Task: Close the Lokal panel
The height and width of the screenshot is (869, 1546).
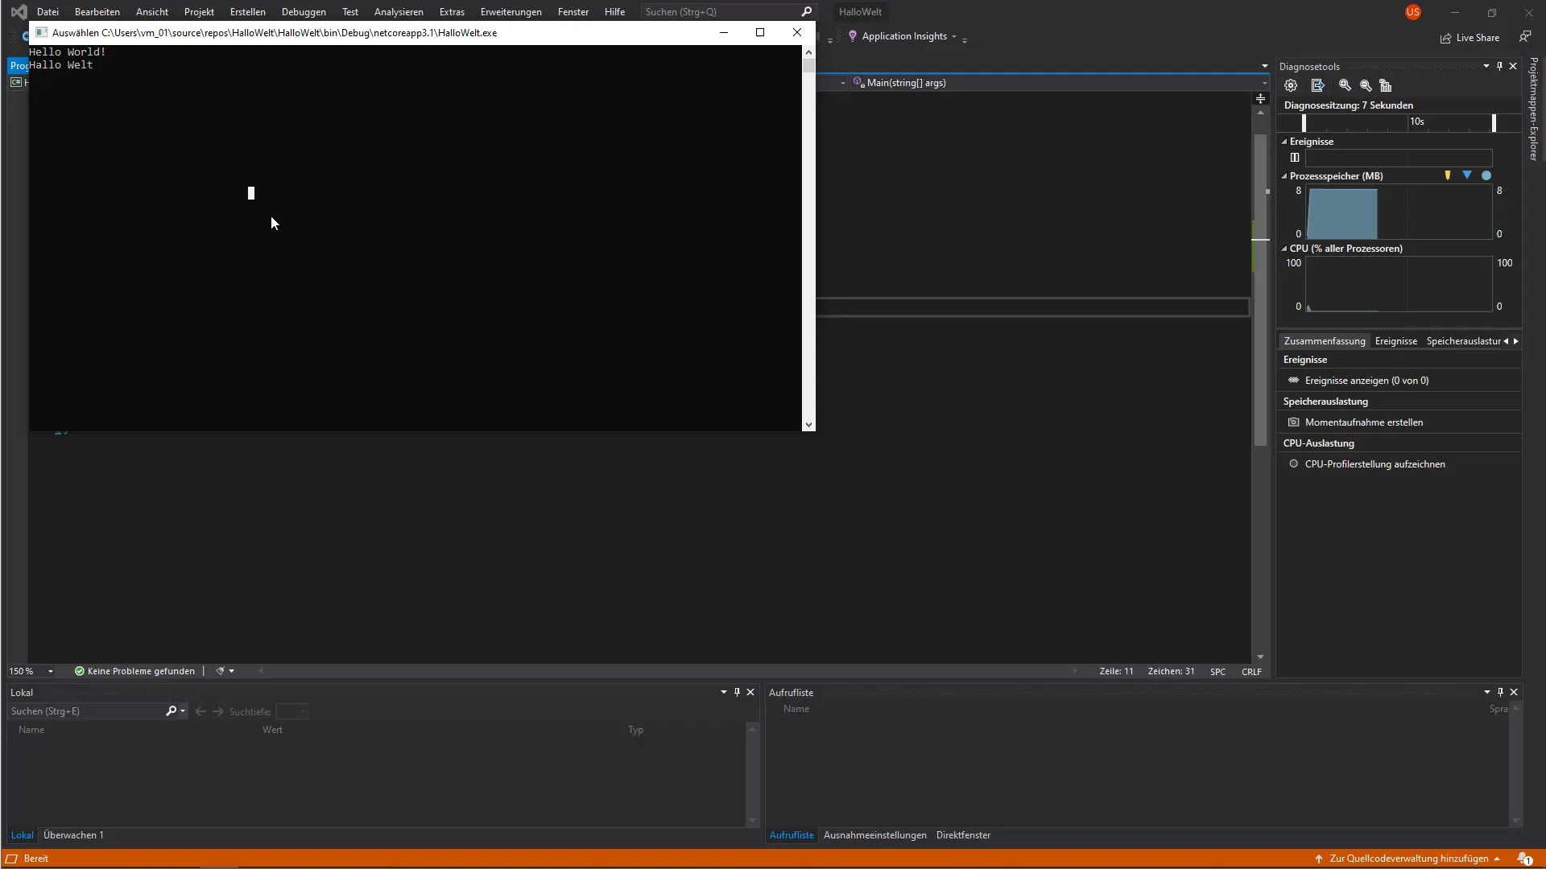Action: (x=750, y=692)
